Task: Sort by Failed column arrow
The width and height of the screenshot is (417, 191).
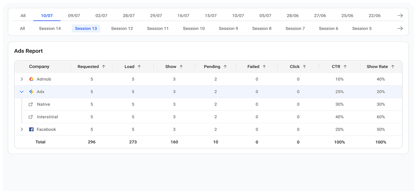Action: point(264,67)
